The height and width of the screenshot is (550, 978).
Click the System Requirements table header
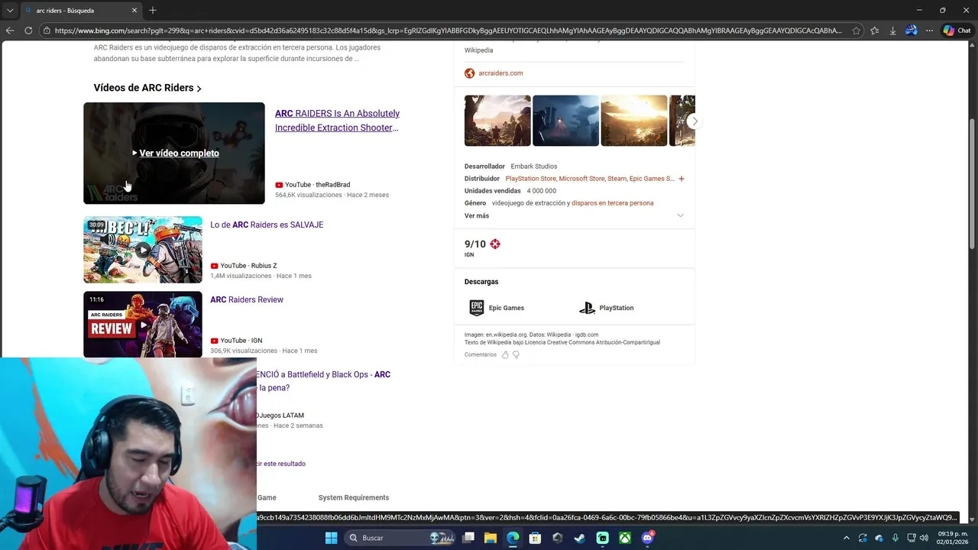pos(354,497)
